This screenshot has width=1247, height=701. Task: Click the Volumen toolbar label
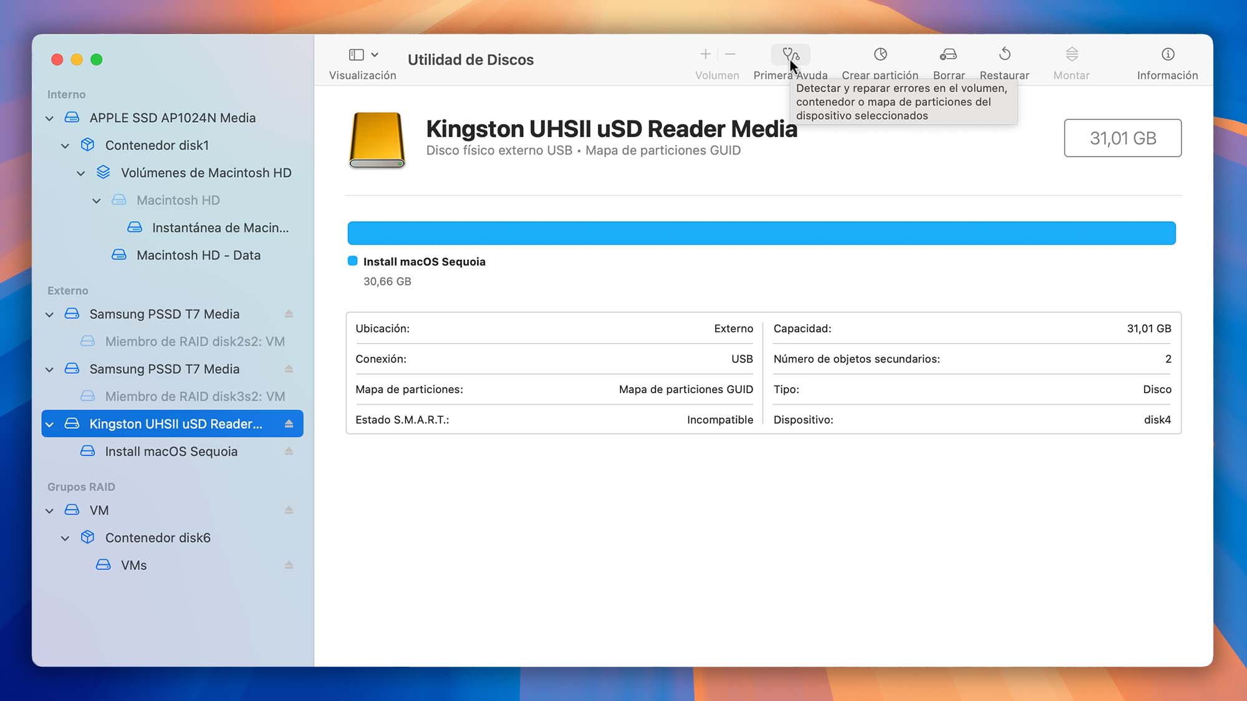pos(717,75)
